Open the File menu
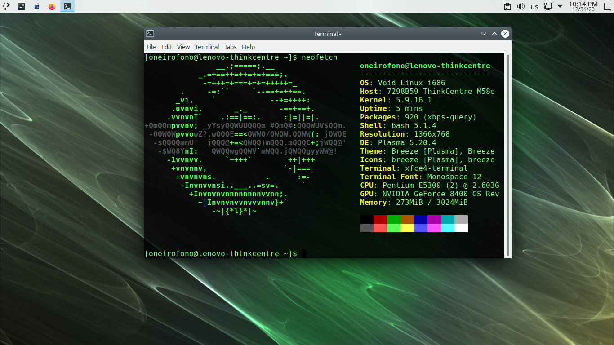Screen dimensions: 614x345 pyautogui.click(x=151, y=47)
